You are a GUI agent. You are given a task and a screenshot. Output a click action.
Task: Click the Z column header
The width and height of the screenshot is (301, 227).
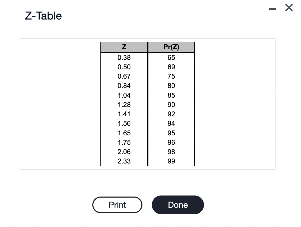tap(124, 47)
